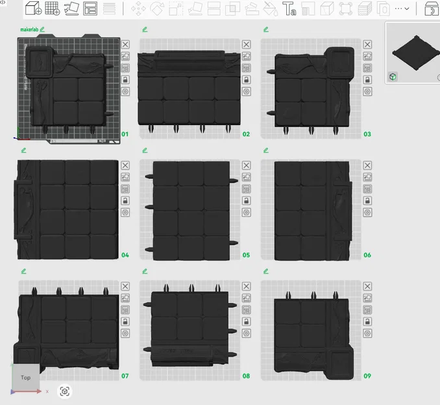Image resolution: width=440 pixels, height=405 pixels.
Task: Open the Mesh boolean tool
Action: click(232, 8)
